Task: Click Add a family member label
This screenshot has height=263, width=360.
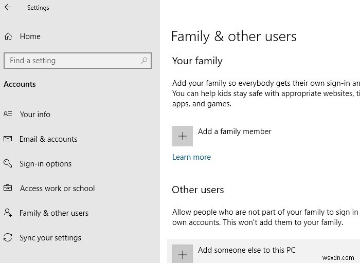Action: (x=235, y=131)
